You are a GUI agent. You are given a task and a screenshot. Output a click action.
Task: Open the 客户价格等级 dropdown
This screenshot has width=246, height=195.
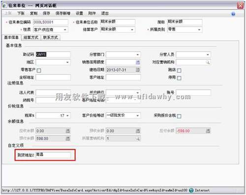[x=138, y=116]
